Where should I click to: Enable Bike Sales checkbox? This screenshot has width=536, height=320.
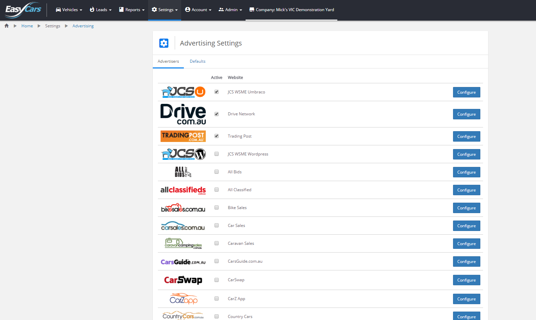click(217, 207)
